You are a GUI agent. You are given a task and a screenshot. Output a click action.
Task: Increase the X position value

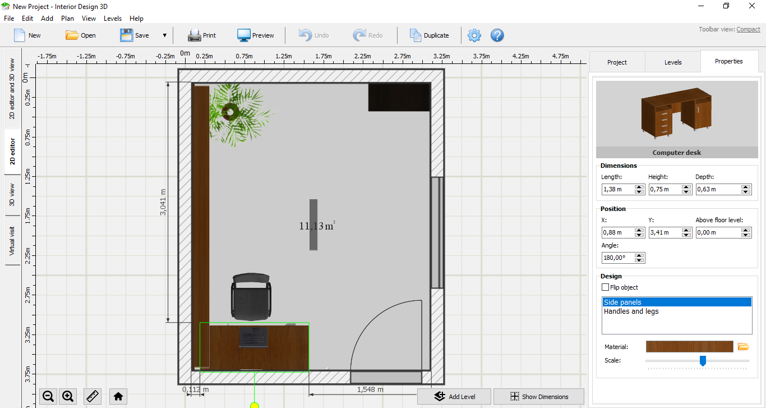click(x=639, y=230)
